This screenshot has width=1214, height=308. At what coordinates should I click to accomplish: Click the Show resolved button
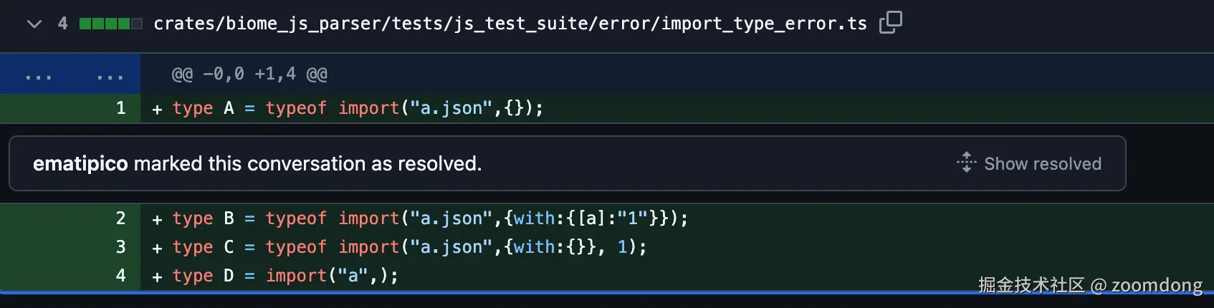[1042, 164]
